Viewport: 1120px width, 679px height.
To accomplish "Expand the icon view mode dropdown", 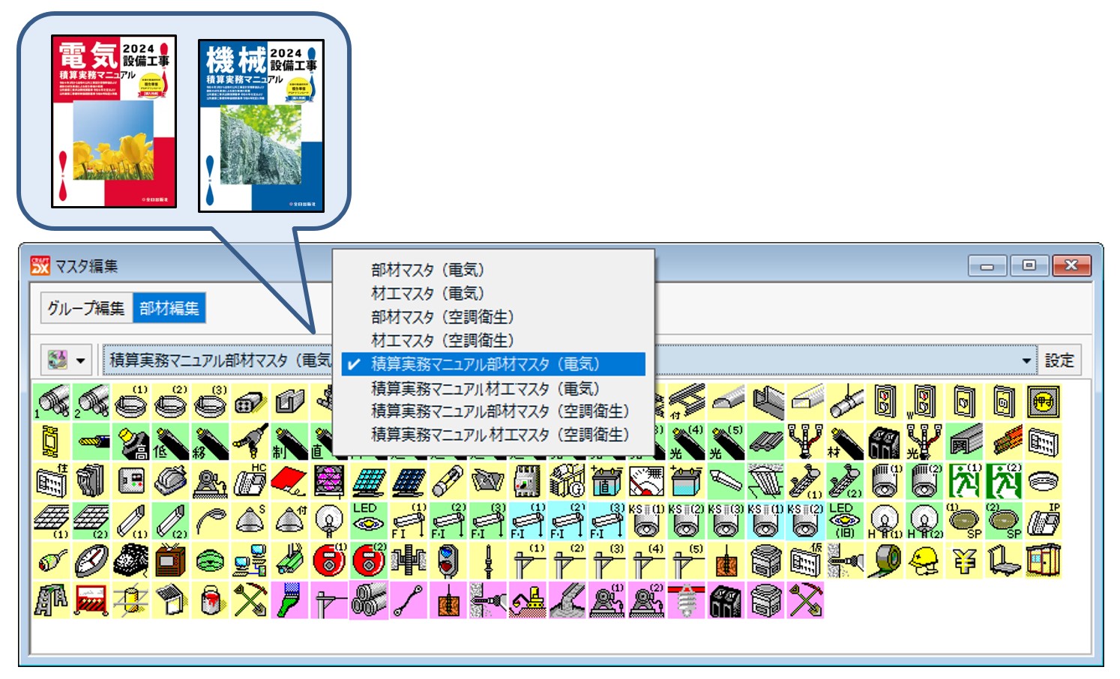I will tap(80, 360).
